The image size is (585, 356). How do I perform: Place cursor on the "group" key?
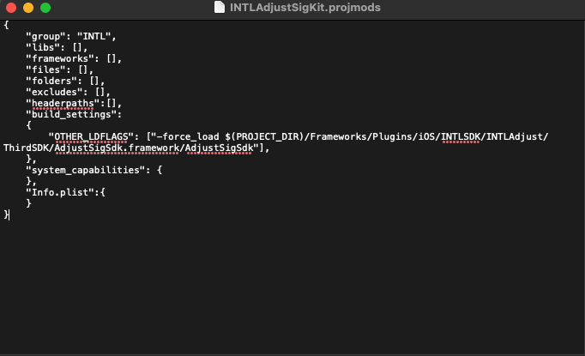[46, 36]
